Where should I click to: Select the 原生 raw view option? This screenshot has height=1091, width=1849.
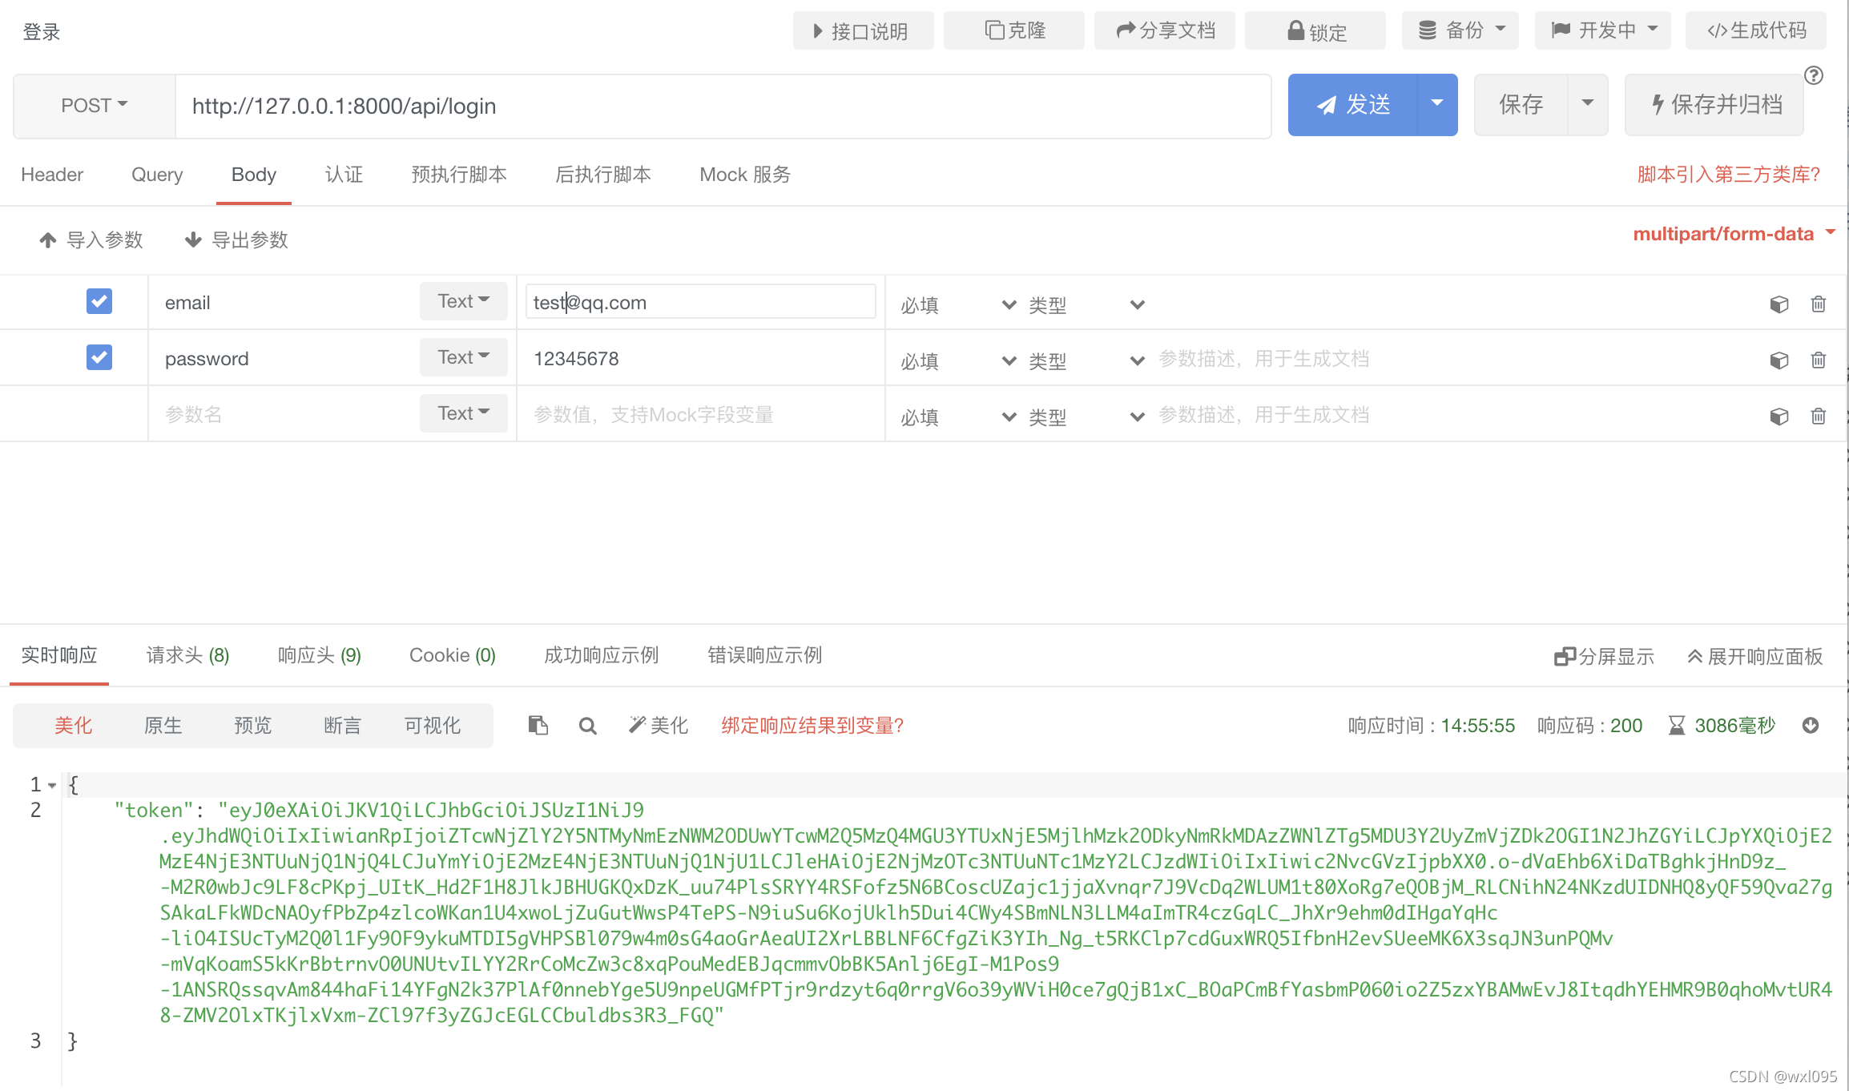click(x=163, y=726)
